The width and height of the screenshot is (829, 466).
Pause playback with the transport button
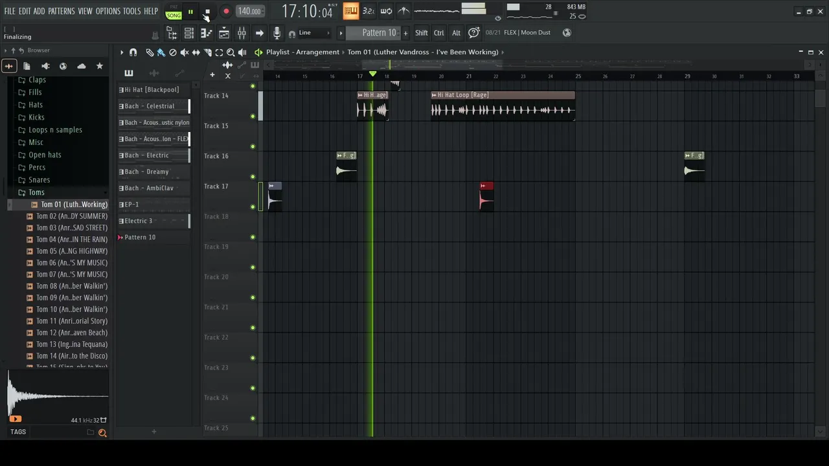pos(190,12)
